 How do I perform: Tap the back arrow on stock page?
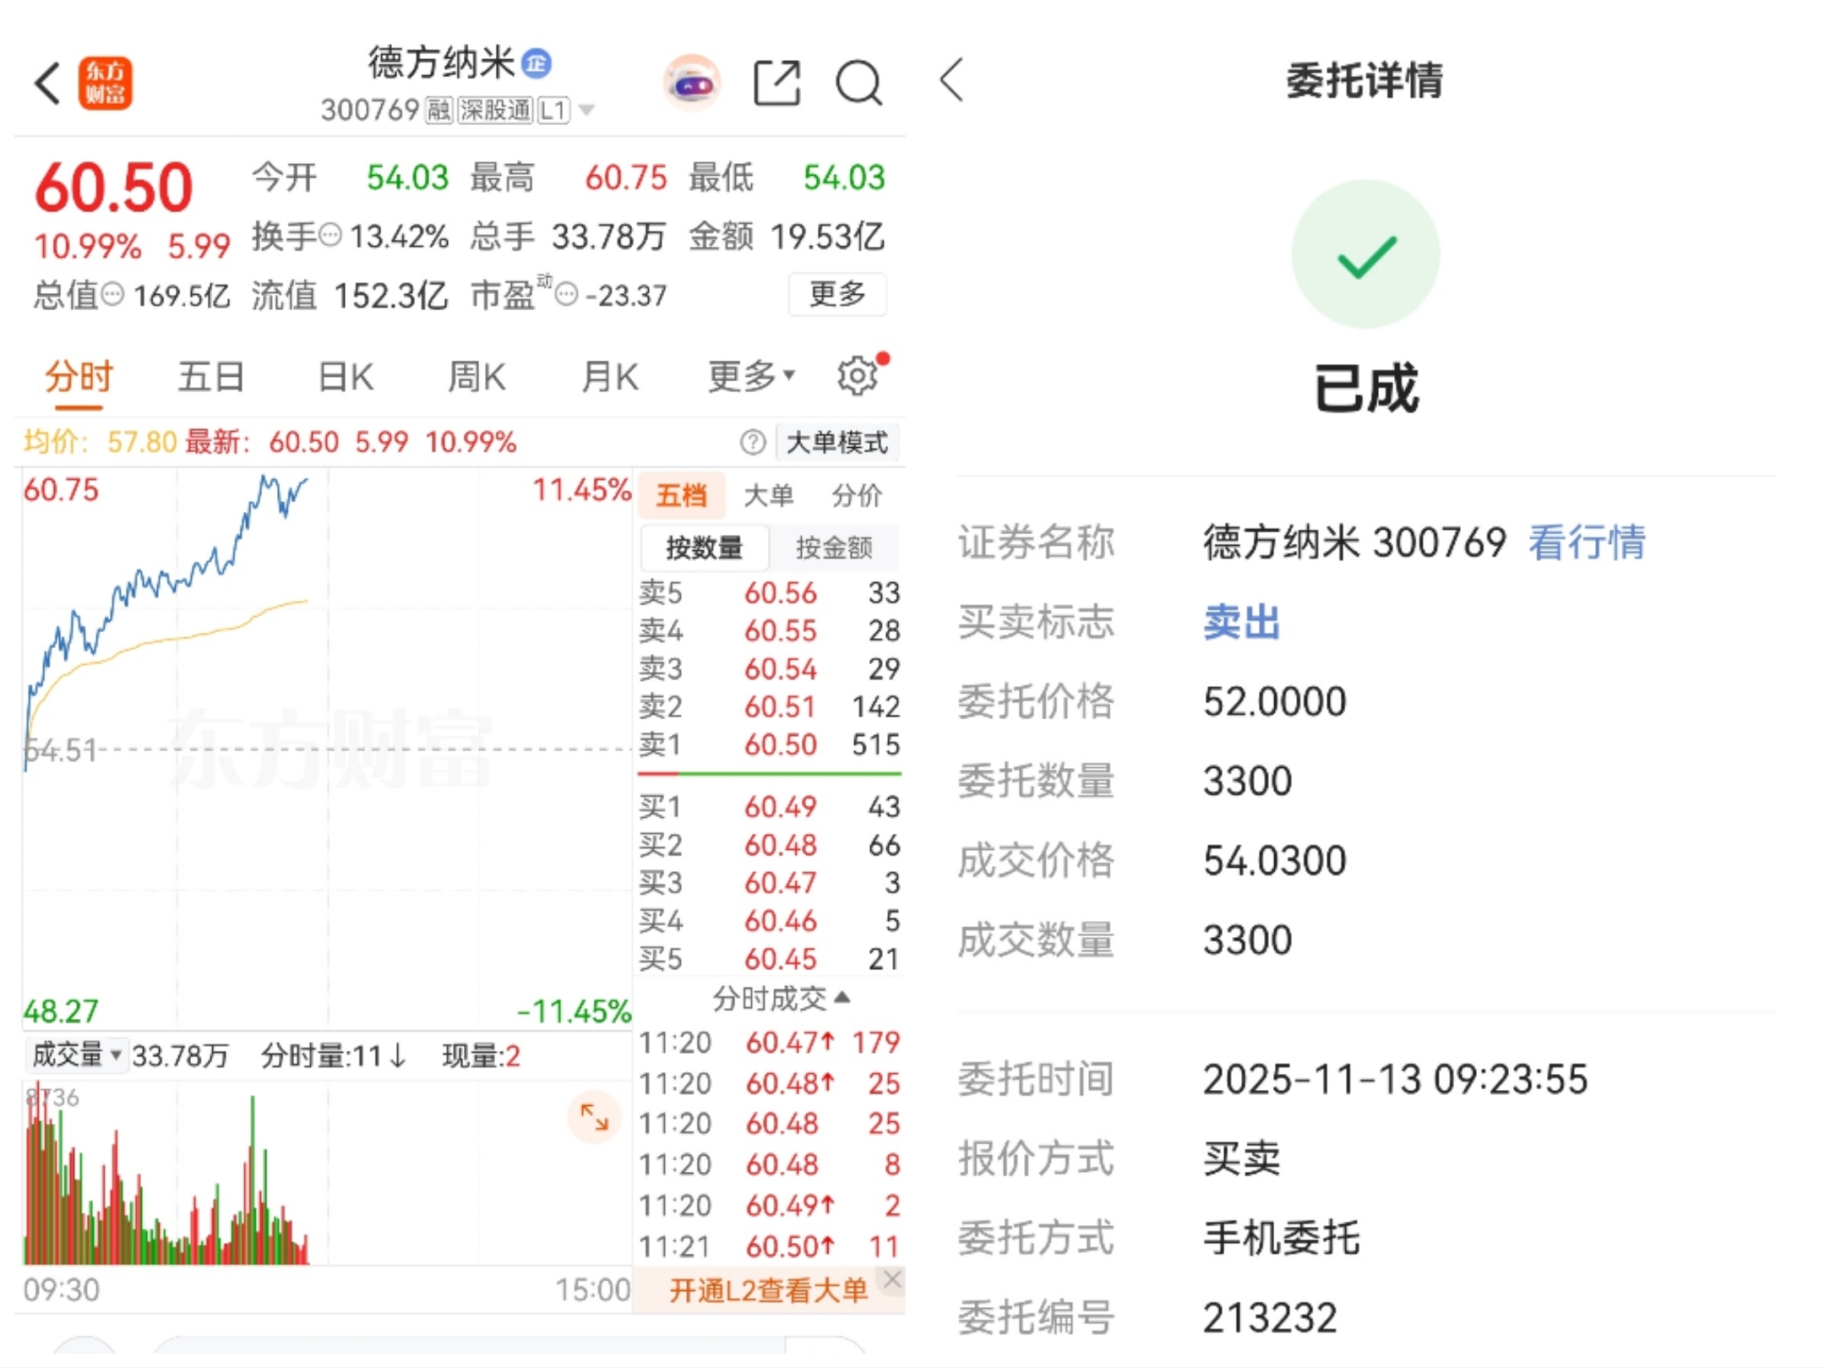[48, 84]
